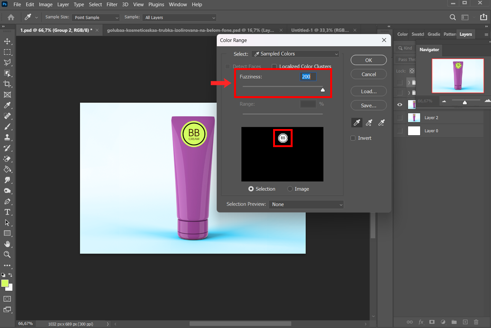Show the topmost group in the Layers panel

[x=400, y=83]
